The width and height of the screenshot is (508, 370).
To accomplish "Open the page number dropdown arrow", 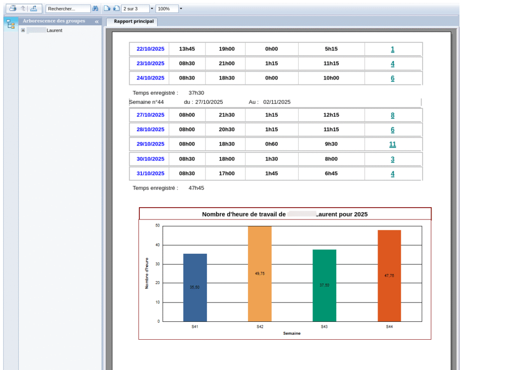I will tap(152, 9).
